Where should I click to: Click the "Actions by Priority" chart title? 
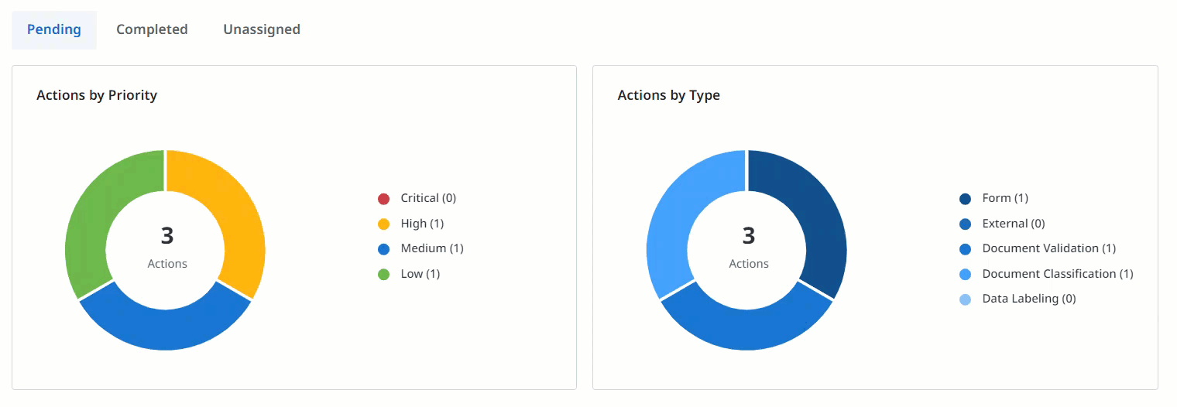click(97, 95)
